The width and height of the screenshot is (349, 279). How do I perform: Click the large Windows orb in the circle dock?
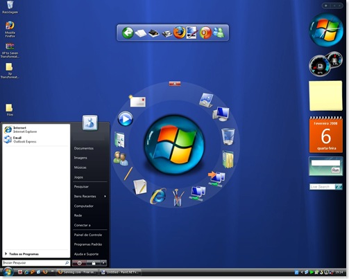174,145
